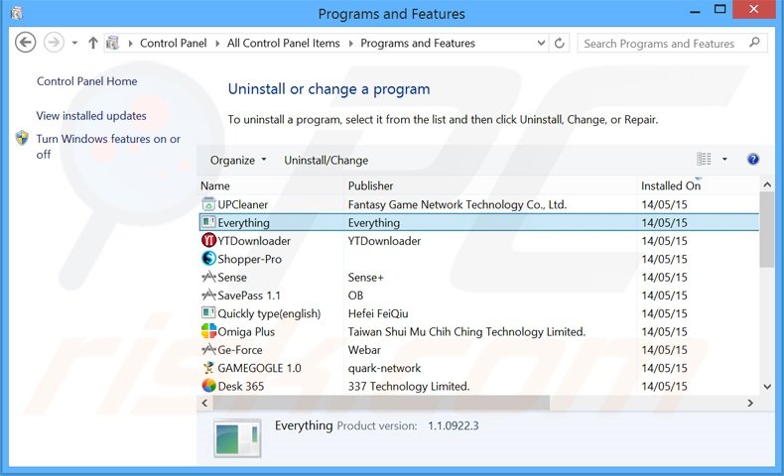Go up one level with Up arrow
784x476 pixels.
point(93,43)
